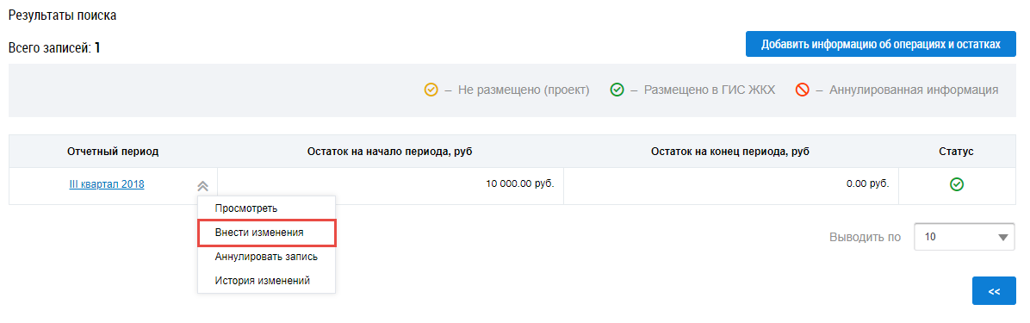1030x323 pixels.
Task: Click the 'Остаток на начало периода, руб' header
Action: click(390, 152)
